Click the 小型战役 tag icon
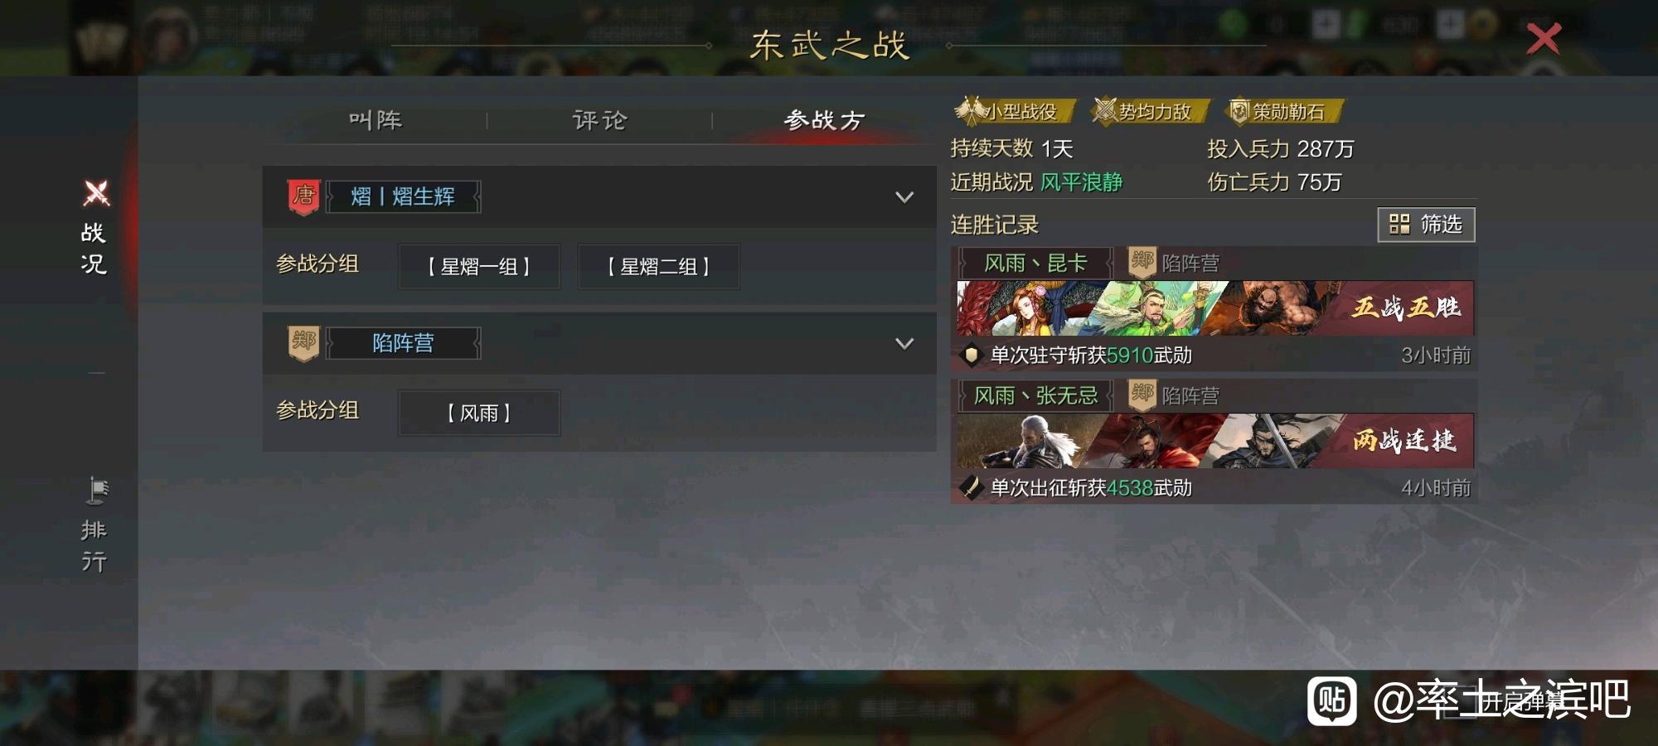Screen dimensions: 1658x746 click(969, 110)
